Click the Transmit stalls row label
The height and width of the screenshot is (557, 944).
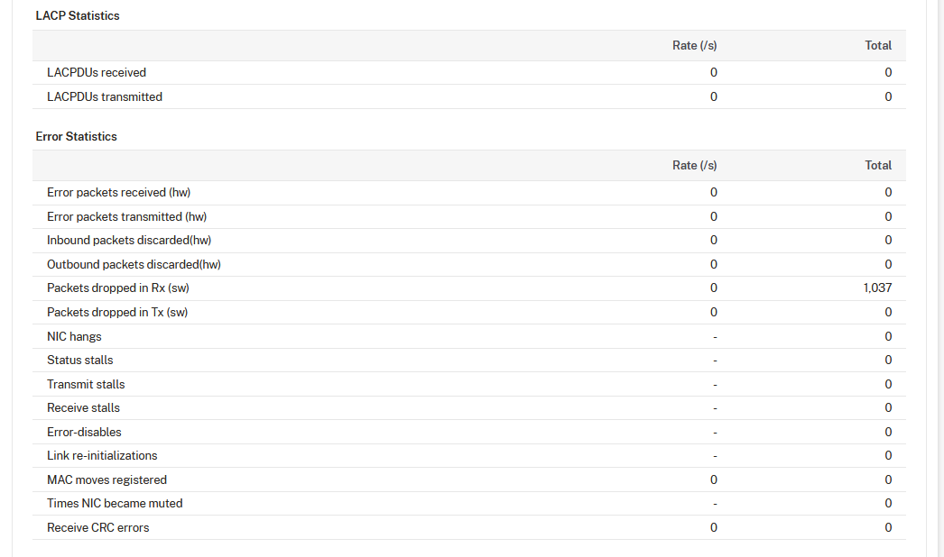click(x=86, y=385)
